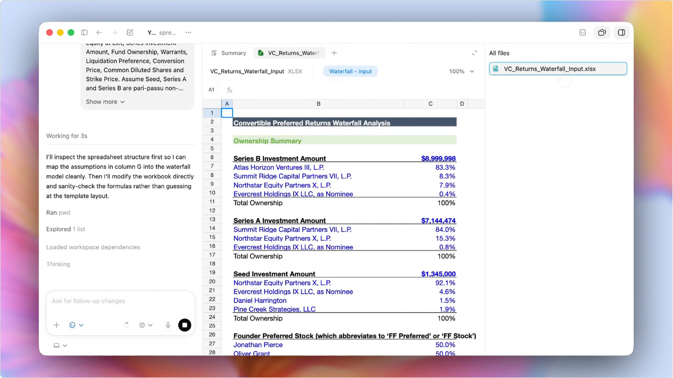
Task: Open the 100% zoom dropdown
Action: (x=461, y=72)
